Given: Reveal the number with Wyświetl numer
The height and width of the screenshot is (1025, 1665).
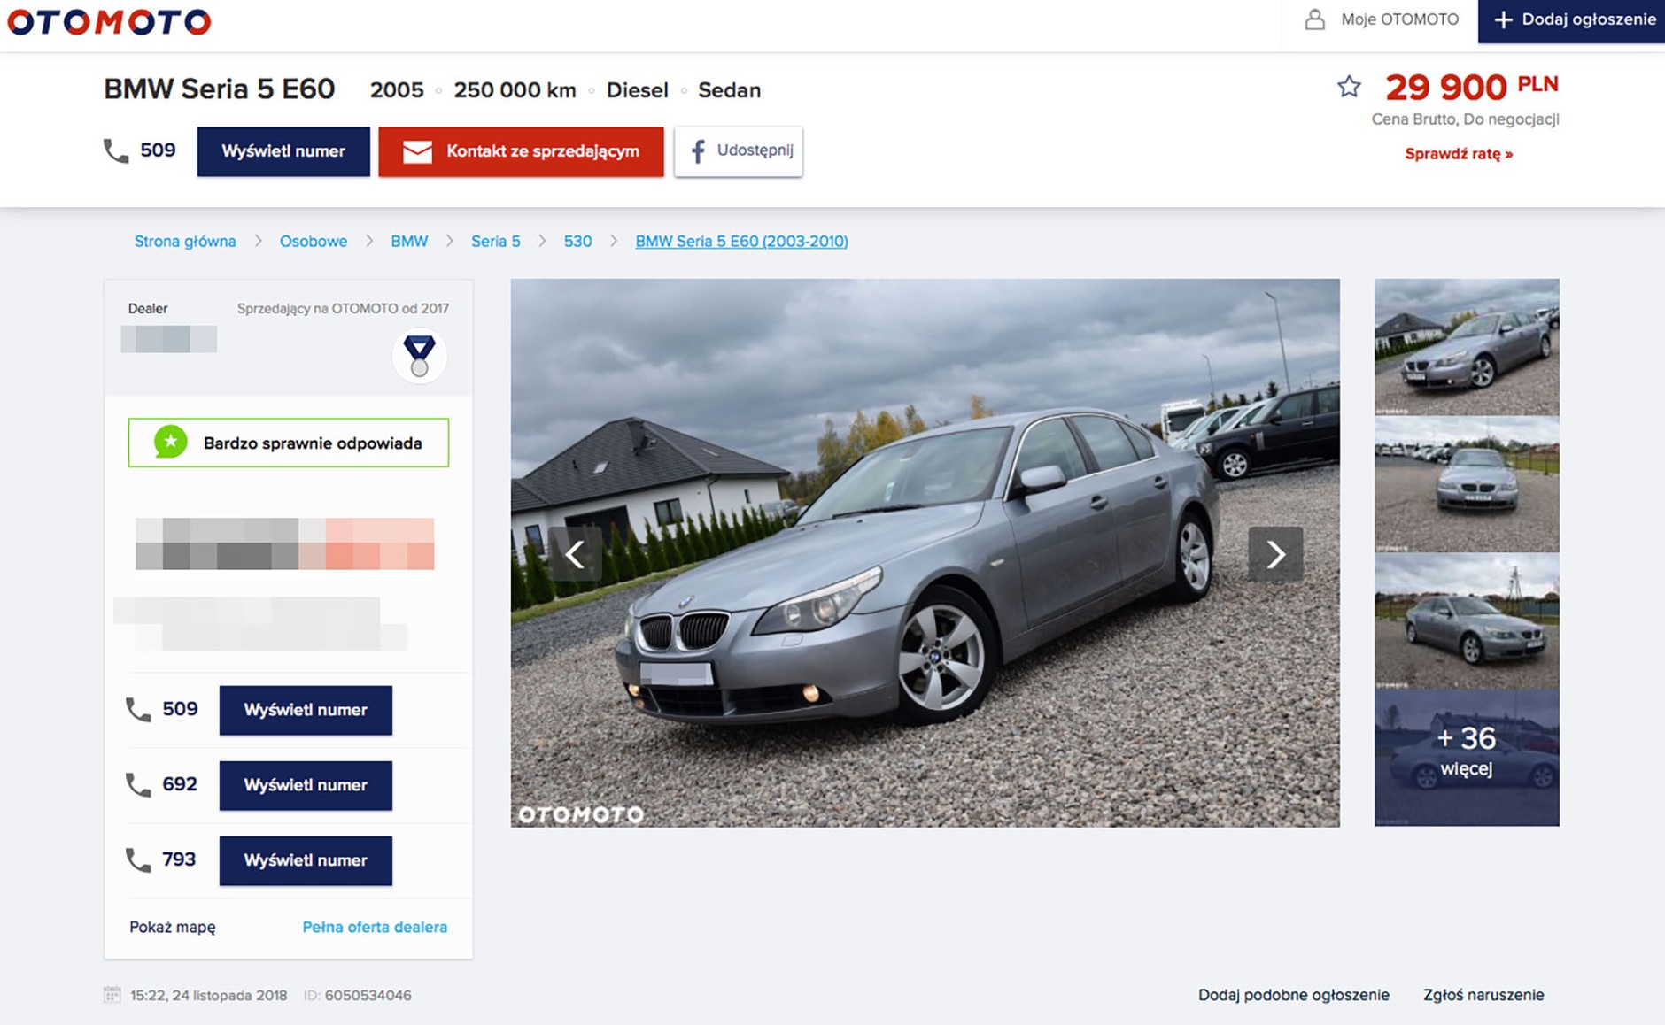Looking at the screenshot, I should (283, 150).
